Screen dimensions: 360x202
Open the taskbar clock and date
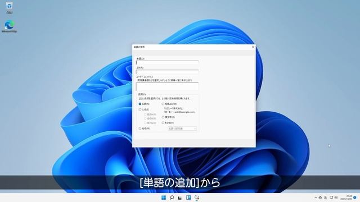(346, 198)
